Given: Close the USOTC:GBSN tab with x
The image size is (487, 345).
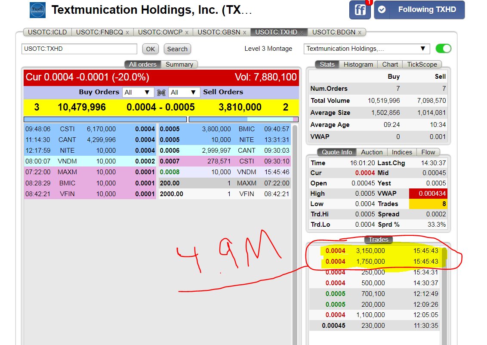Looking at the screenshot, I should pos(244,32).
